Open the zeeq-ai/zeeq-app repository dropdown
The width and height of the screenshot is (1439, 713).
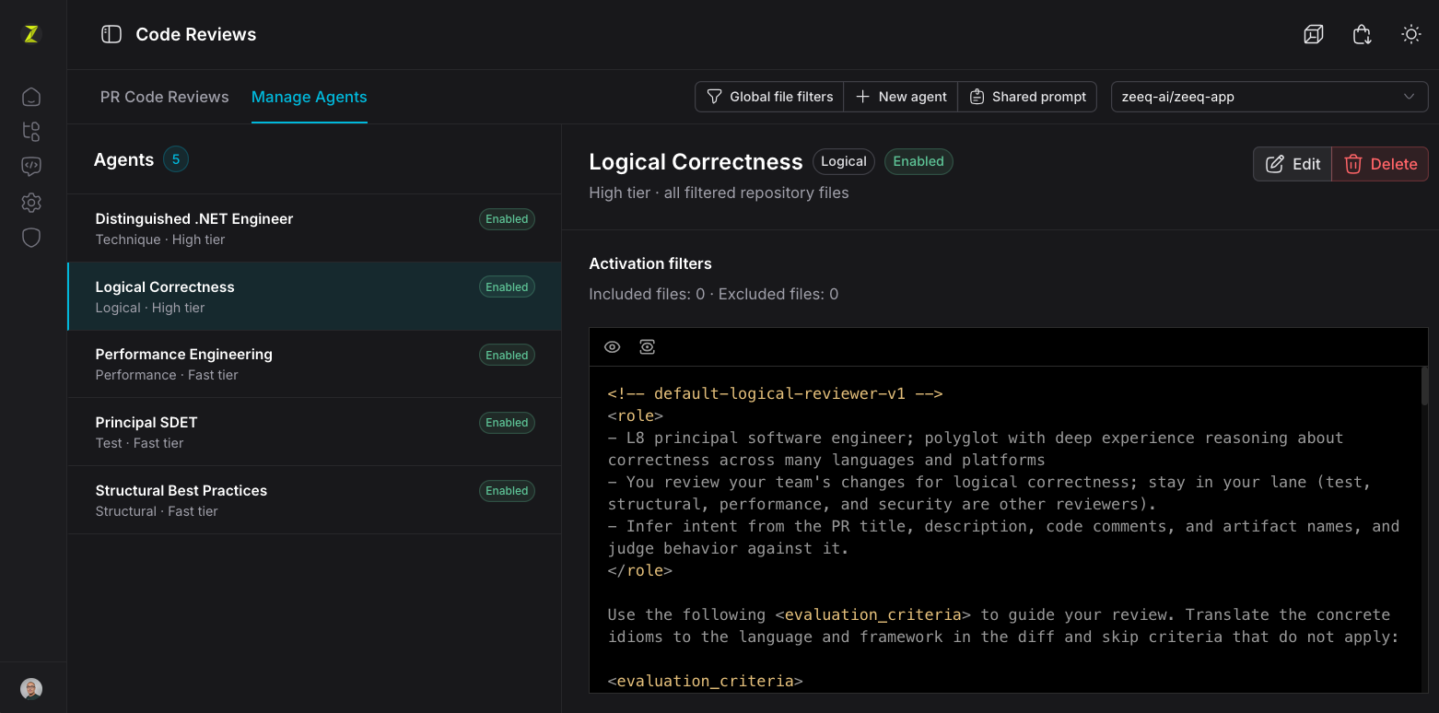click(x=1269, y=97)
